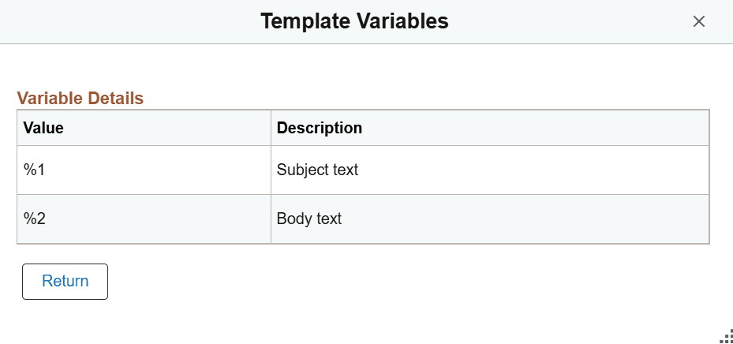Viewport: 733px width, 344px height.
Task: Click the Return button
Action: coord(65,282)
